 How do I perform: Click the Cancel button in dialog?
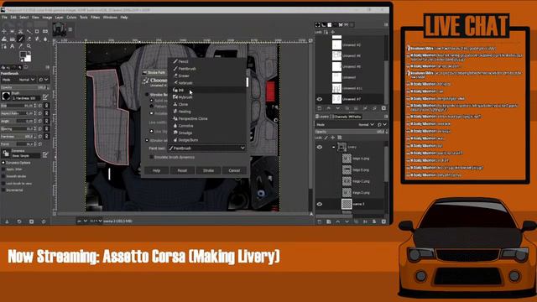tap(234, 170)
